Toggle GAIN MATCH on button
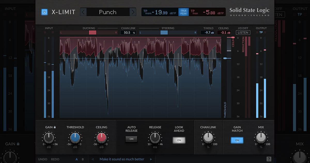The image size is (310, 163). [x=237, y=140]
